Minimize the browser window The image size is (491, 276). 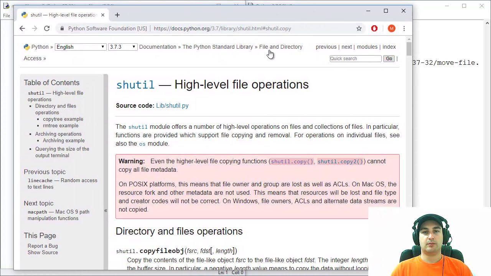click(x=368, y=11)
